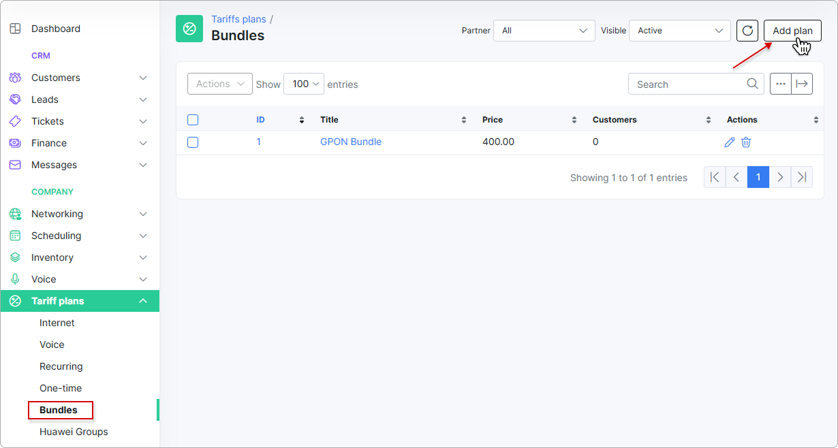Click the green Bundles page header icon
Viewport: 838px width, 448px height.
click(x=189, y=29)
